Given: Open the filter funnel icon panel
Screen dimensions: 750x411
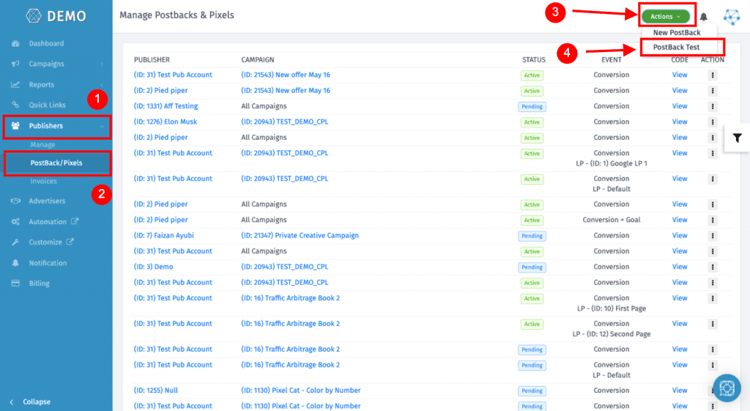Looking at the screenshot, I should tap(737, 138).
